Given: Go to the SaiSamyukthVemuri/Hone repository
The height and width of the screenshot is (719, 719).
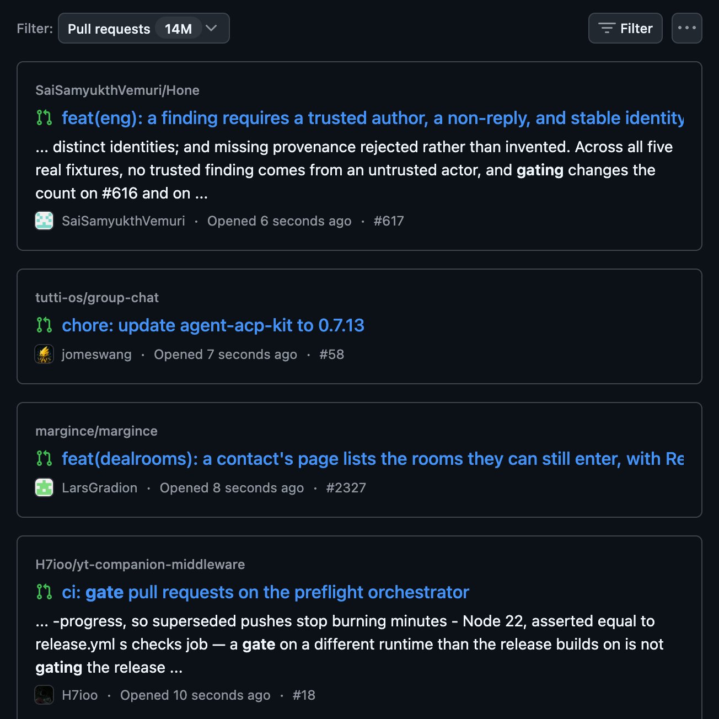Looking at the screenshot, I should (117, 90).
